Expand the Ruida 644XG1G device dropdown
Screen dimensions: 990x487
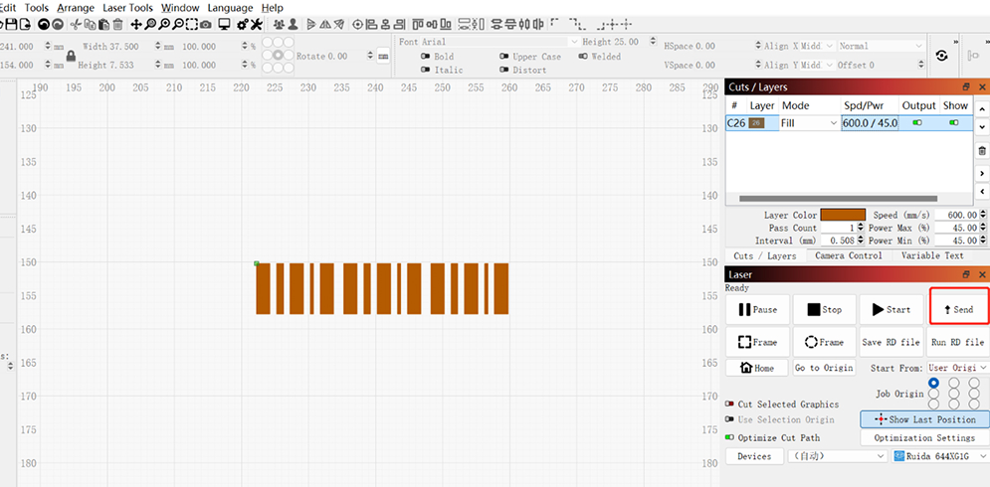point(939,456)
